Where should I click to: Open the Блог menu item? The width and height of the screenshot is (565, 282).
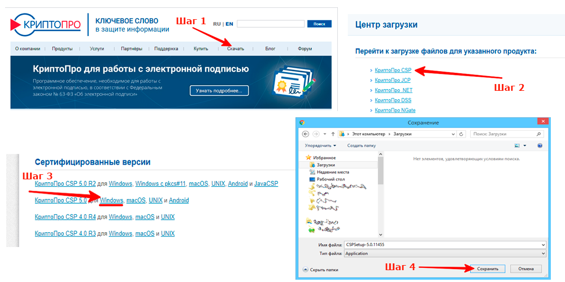click(270, 49)
